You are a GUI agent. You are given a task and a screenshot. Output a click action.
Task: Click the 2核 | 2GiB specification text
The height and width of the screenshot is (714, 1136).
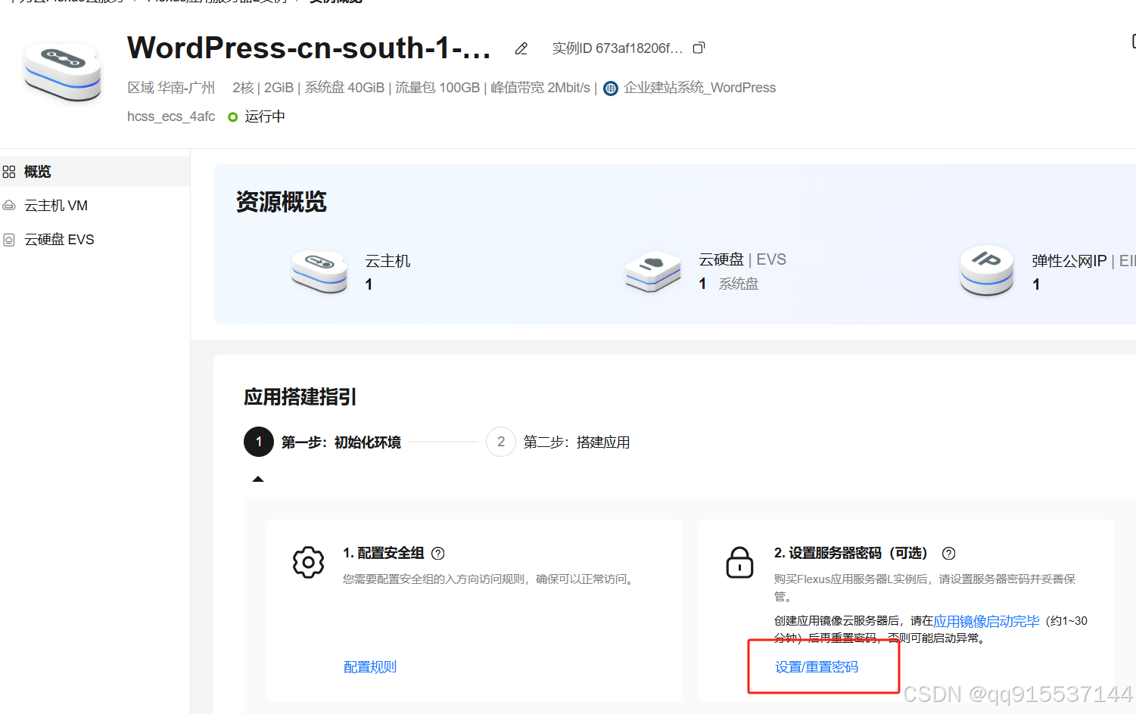point(263,88)
